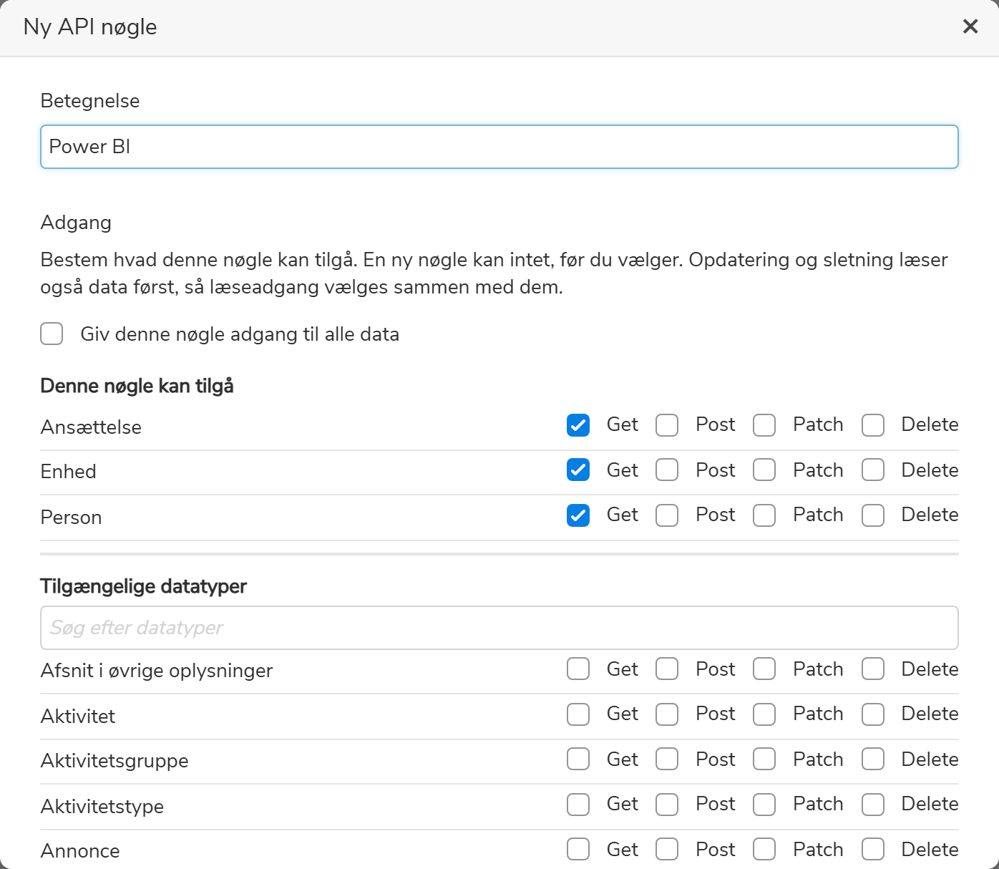999x869 pixels.
Task: Check Get for Aktivitetsgruppe
Action: coord(578,759)
